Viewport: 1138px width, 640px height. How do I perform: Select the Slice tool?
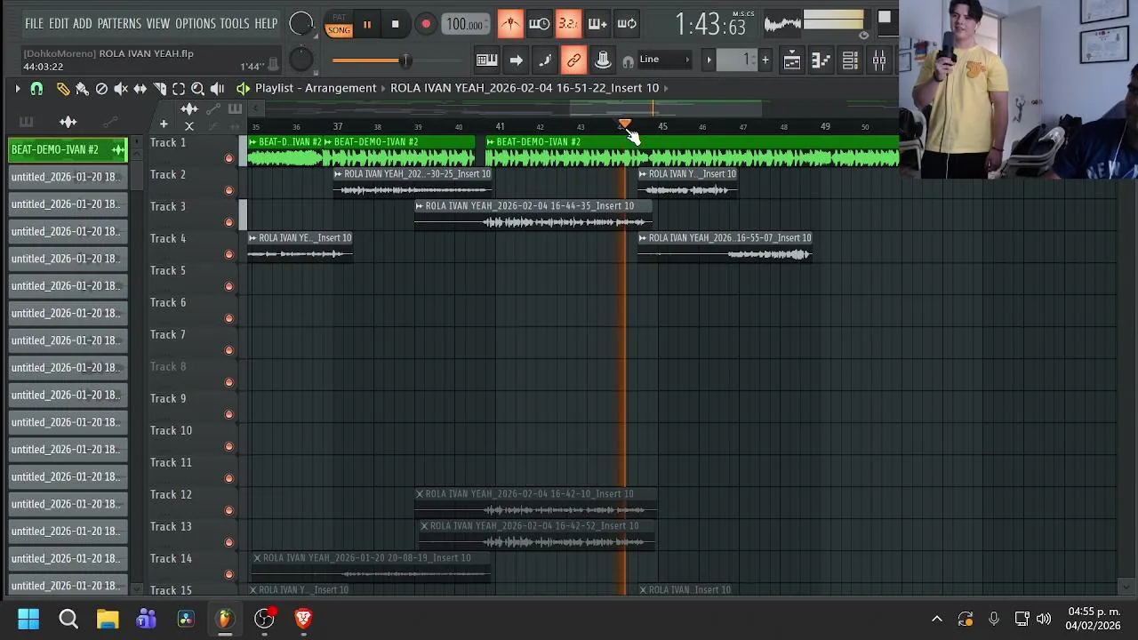click(159, 88)
